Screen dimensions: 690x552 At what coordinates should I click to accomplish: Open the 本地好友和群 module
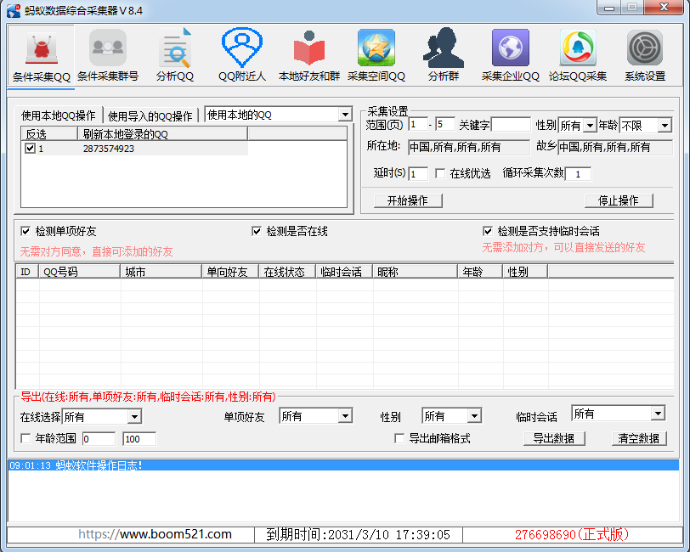click(x=309, y=57)
